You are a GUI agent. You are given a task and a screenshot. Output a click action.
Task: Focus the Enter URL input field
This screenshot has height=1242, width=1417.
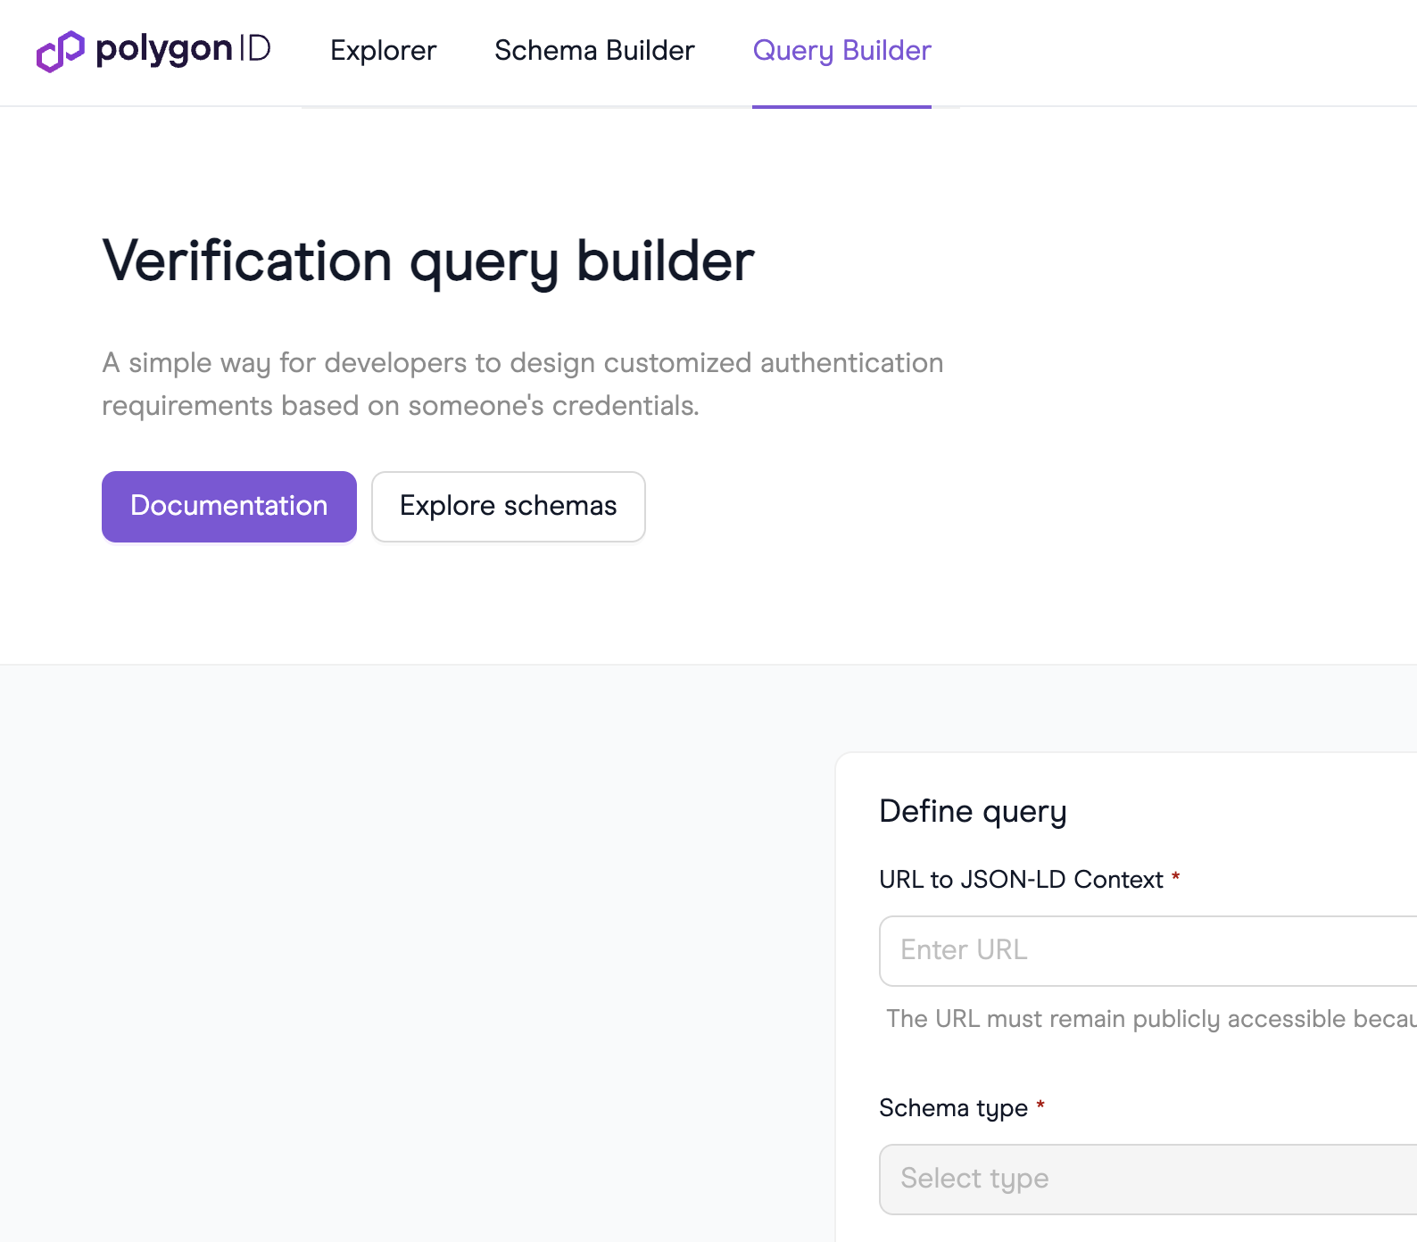[x=1148, y=950]
